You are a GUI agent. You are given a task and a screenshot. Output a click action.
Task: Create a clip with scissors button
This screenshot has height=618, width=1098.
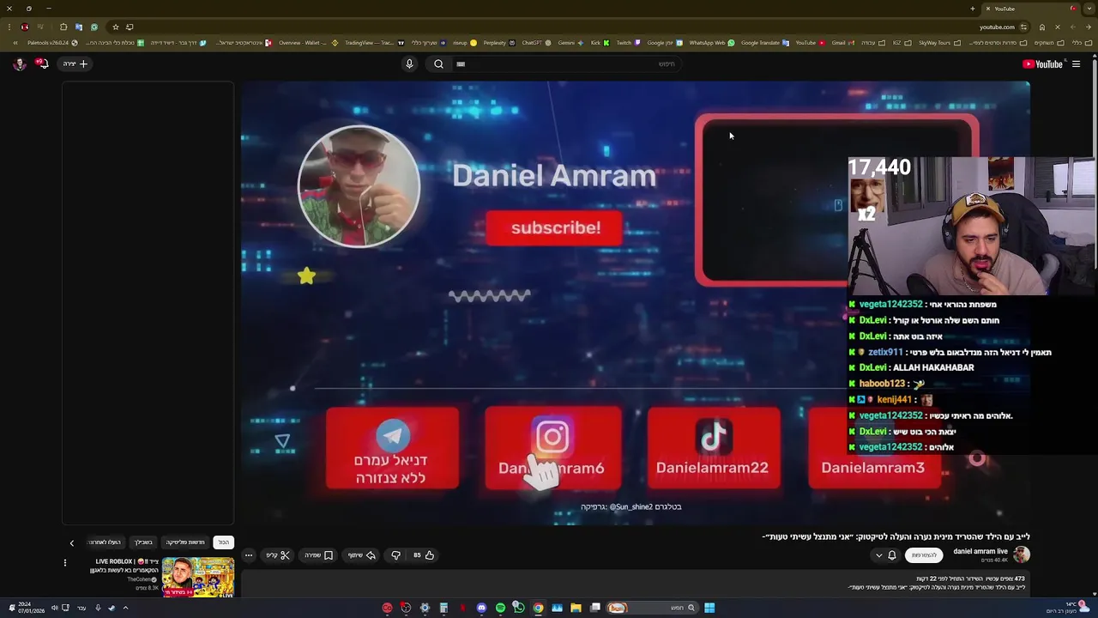click(279, 555)
